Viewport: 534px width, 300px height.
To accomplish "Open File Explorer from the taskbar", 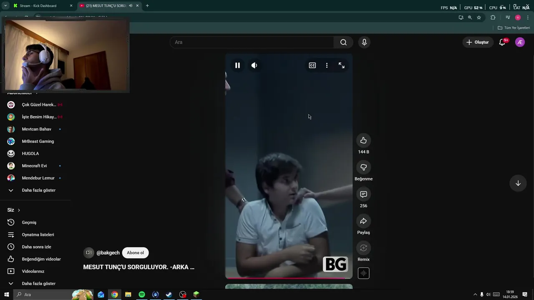I will pos(128,295).
